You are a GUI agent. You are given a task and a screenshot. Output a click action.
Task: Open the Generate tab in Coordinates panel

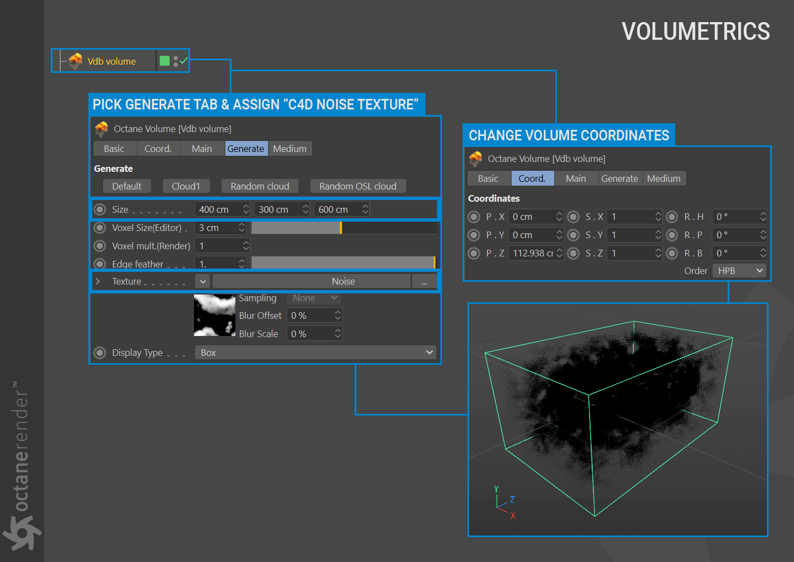tap(620, 178)
